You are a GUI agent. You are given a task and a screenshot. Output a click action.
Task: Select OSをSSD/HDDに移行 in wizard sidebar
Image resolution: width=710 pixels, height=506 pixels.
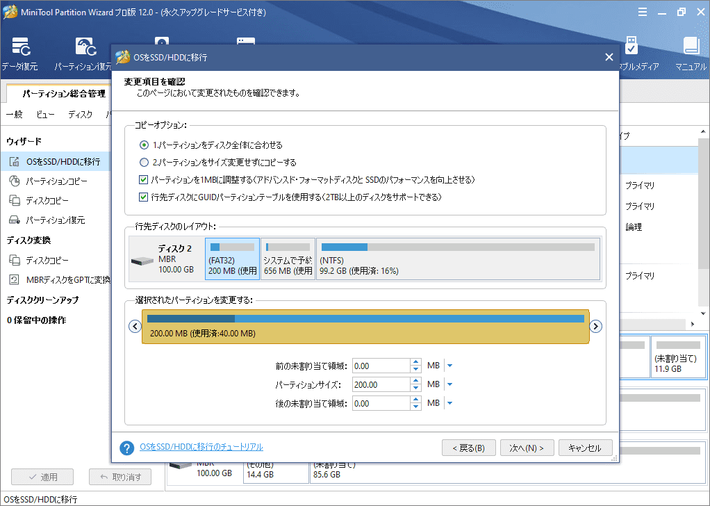56,162
